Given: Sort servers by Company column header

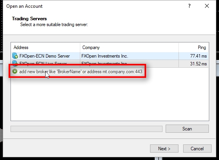Looking at the screenshot, I should click(x=129, y=47).
